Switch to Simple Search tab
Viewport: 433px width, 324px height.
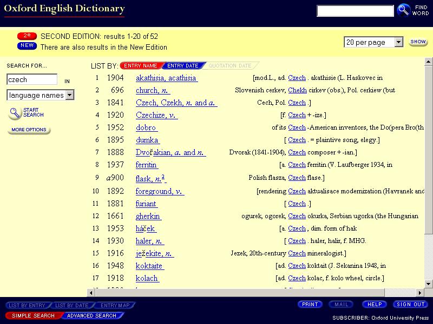(33, 315)
